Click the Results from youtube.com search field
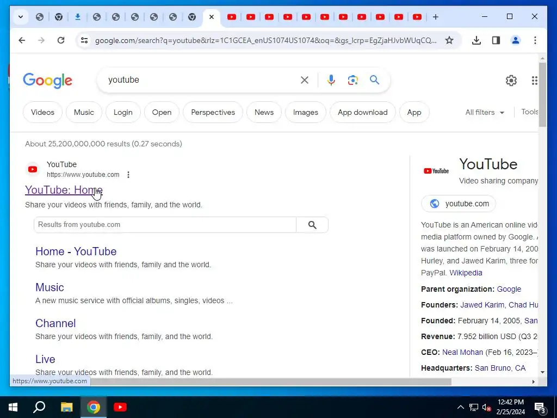 pyautogui.click(x=165, y=225)
